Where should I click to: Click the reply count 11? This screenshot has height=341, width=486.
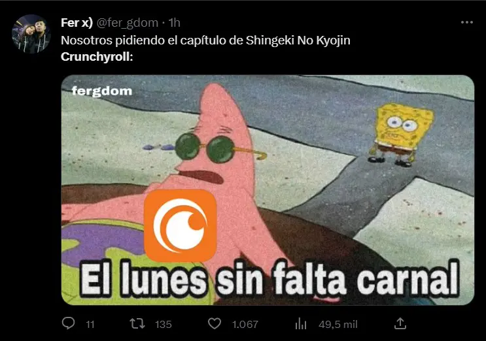pos(90,324)
